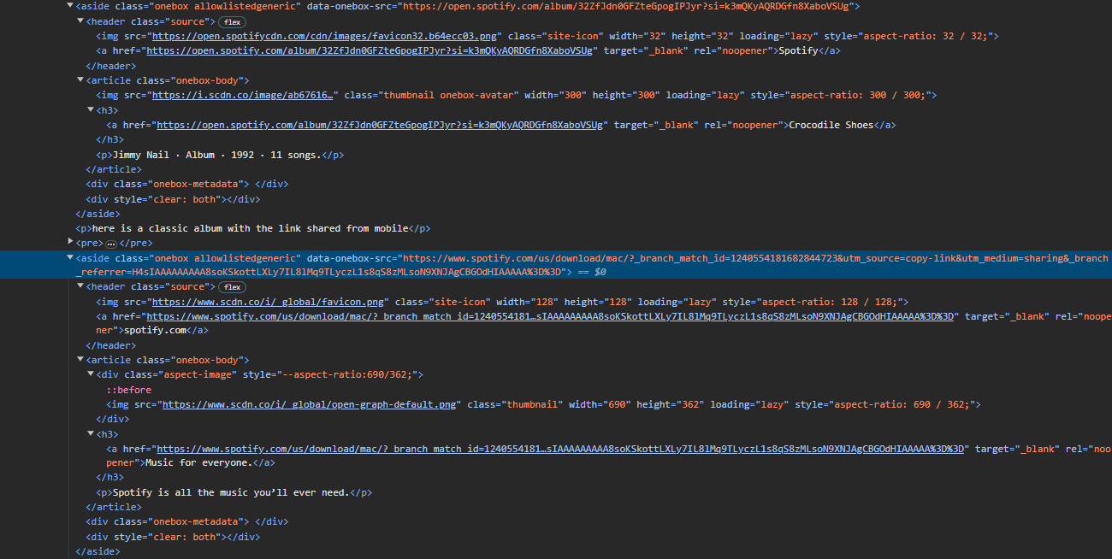Click the flex badge beside the second header
This screenshot has height=559, width=1112.
point(233,287)
